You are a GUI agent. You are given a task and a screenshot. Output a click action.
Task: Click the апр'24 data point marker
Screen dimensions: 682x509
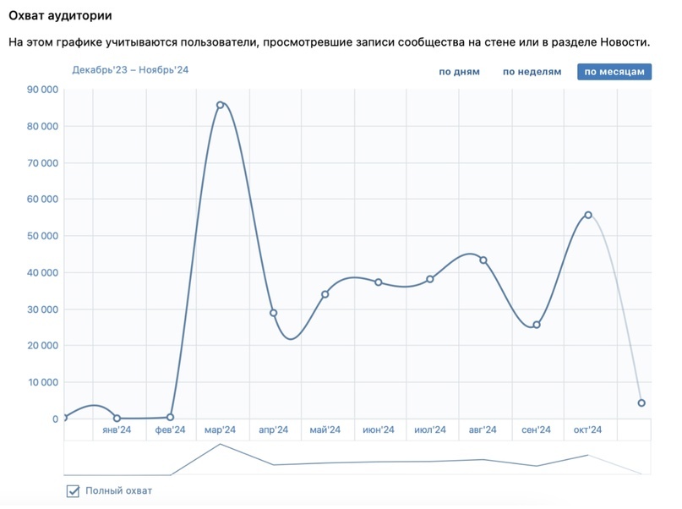tap(273, 313)
